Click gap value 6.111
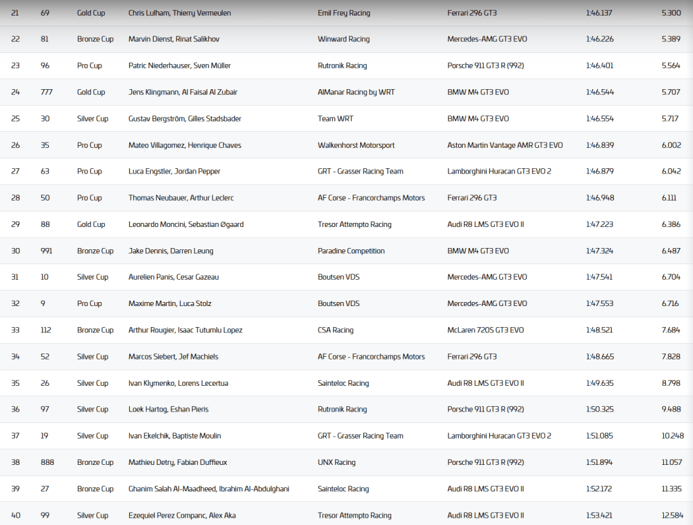 coord(669,198)
